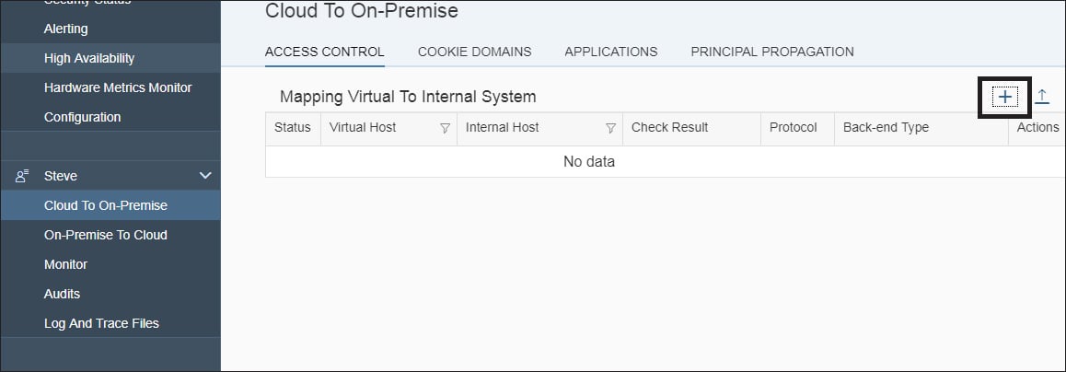
Task: Click the Steve subaccount user icon
Action: pos(22,176)
